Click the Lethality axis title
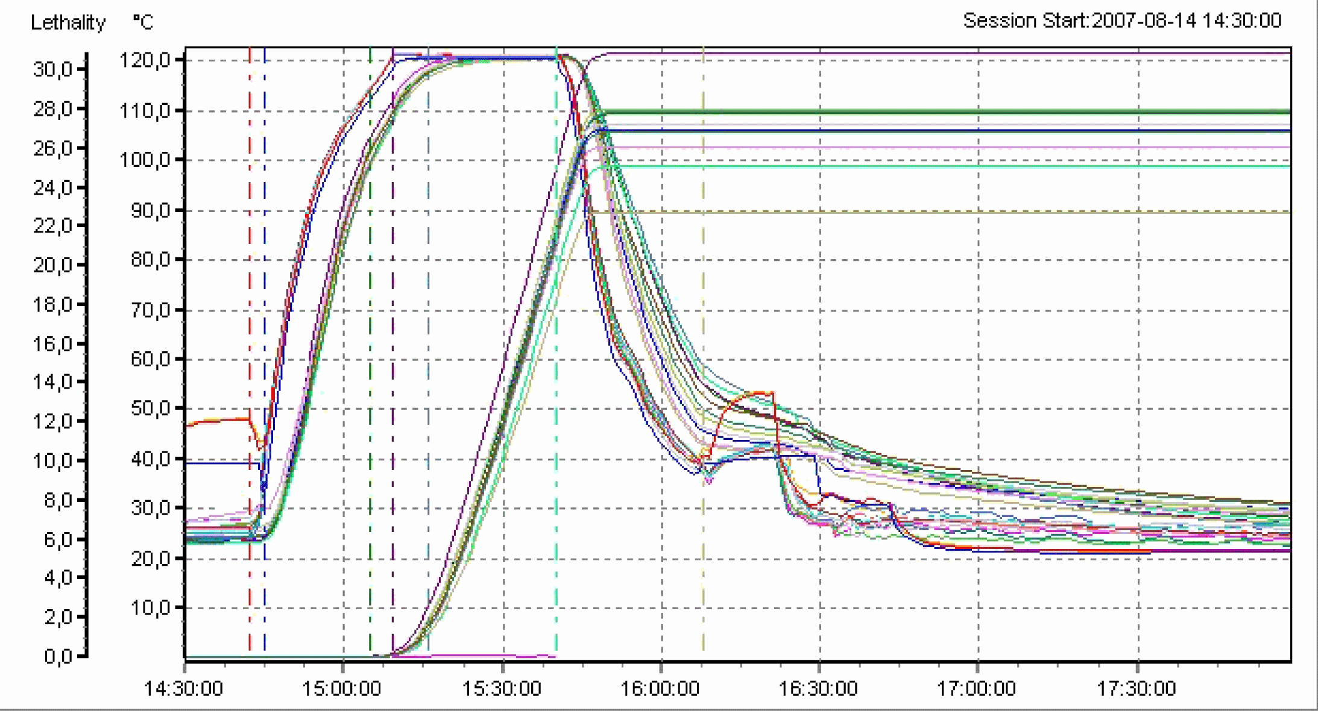 coord(68,23)
